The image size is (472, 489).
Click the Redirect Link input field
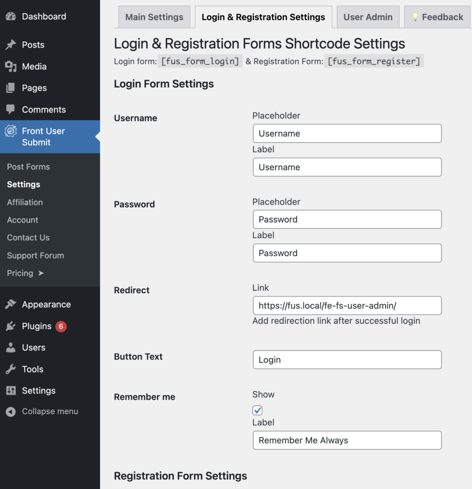point(347,306)
